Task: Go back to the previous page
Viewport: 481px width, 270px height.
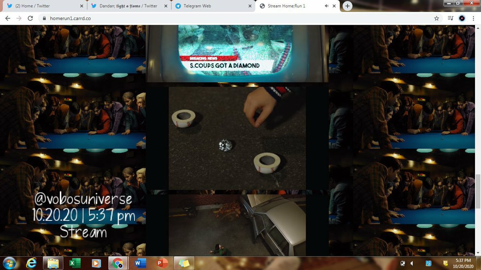Action: click(x=7, y=18)
